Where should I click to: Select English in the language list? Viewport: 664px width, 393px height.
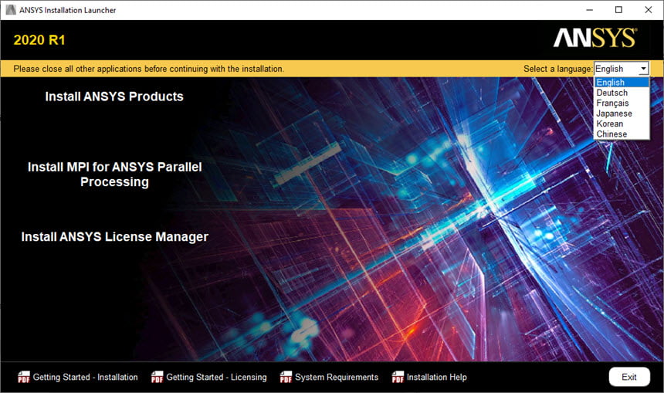(x=622, y=82)
